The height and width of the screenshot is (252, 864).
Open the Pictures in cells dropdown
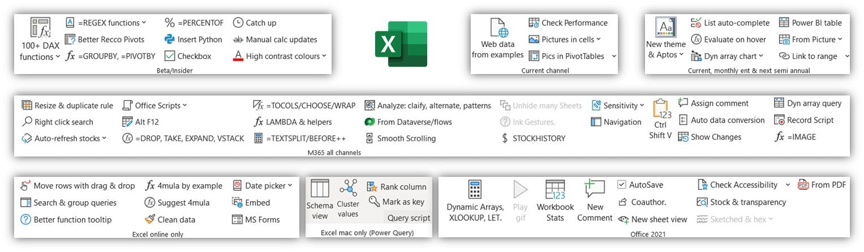[598, 40]
